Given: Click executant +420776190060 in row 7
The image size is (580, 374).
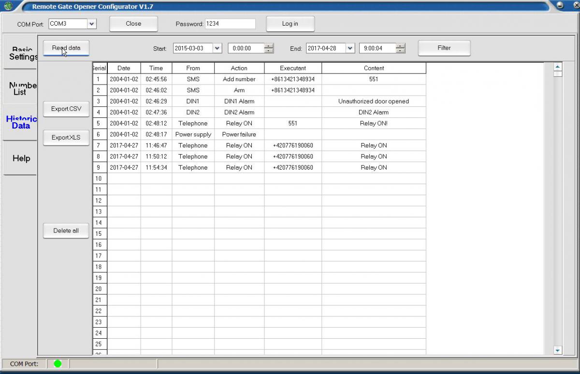Looking at the screenshot, I should click(293, 145).
